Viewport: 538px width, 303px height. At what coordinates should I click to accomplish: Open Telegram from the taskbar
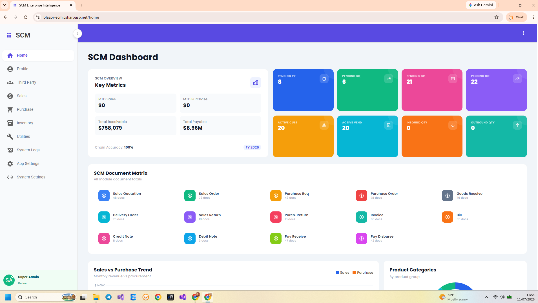(109, 297)
